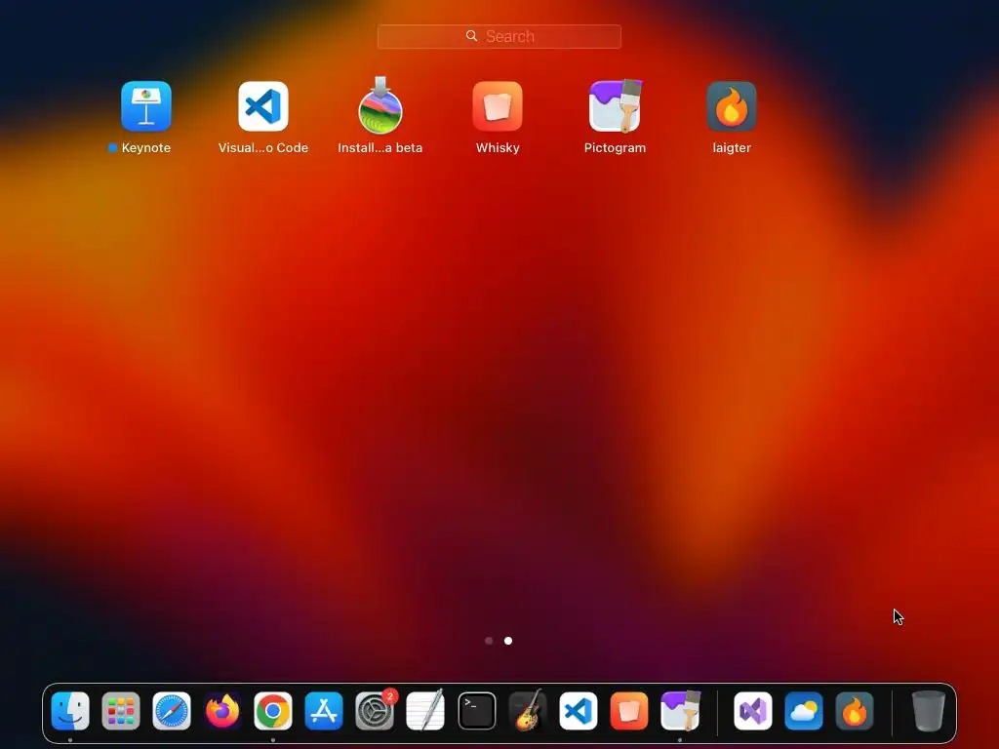
Task: Open Keynote from Launchpad grid
Action: (146, 106)
